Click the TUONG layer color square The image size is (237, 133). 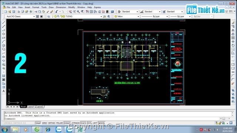point(64,16)
